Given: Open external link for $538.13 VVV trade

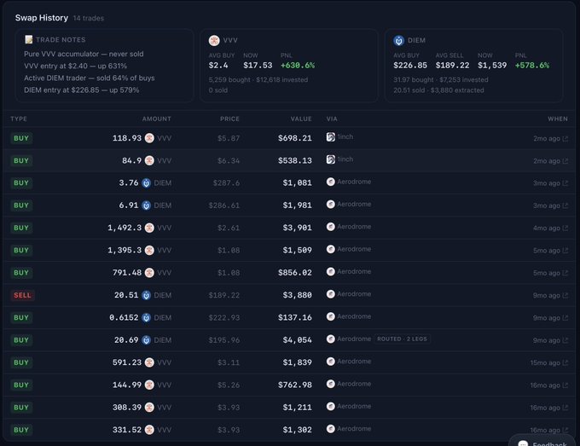Looking at the screenshot, I should click(x=565, y=161).
